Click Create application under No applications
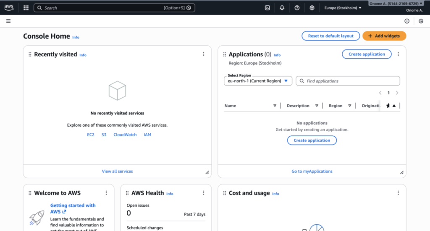430x231 pixels. pos(312,140)
